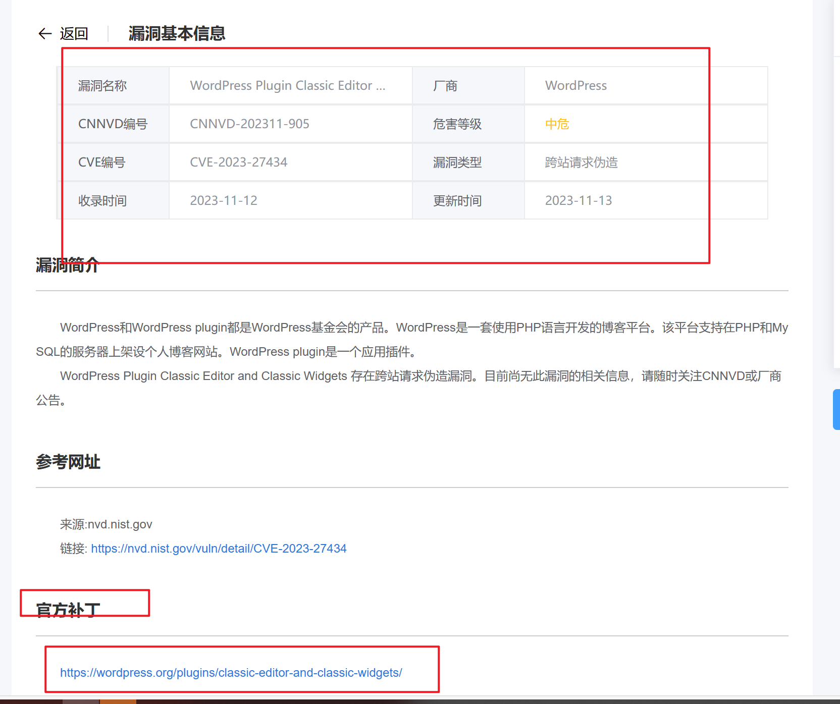Click the 来源:nvd.nist.gov source line
The image size is (840, 704).
coord(106,524)
